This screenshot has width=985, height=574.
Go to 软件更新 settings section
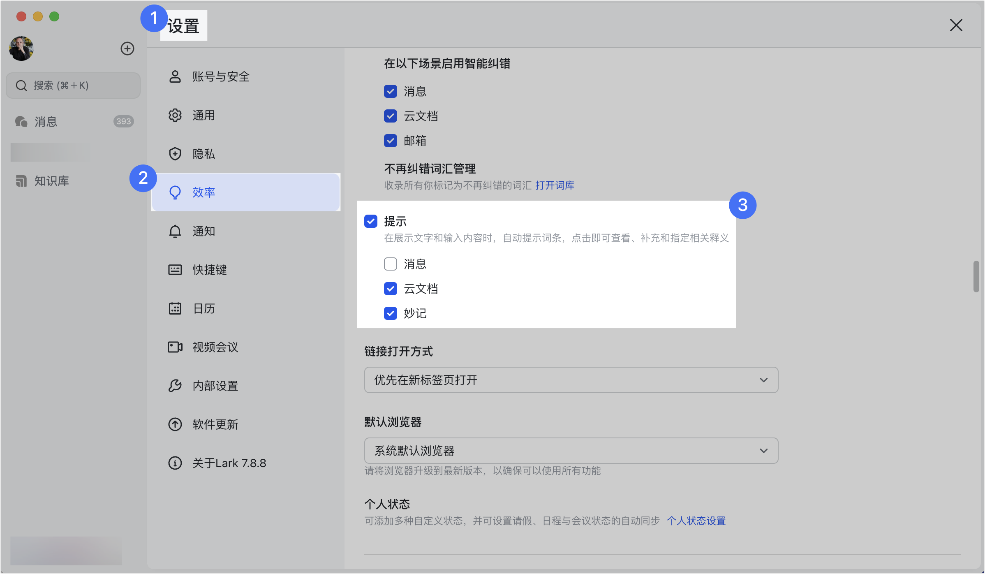(215, 424)
